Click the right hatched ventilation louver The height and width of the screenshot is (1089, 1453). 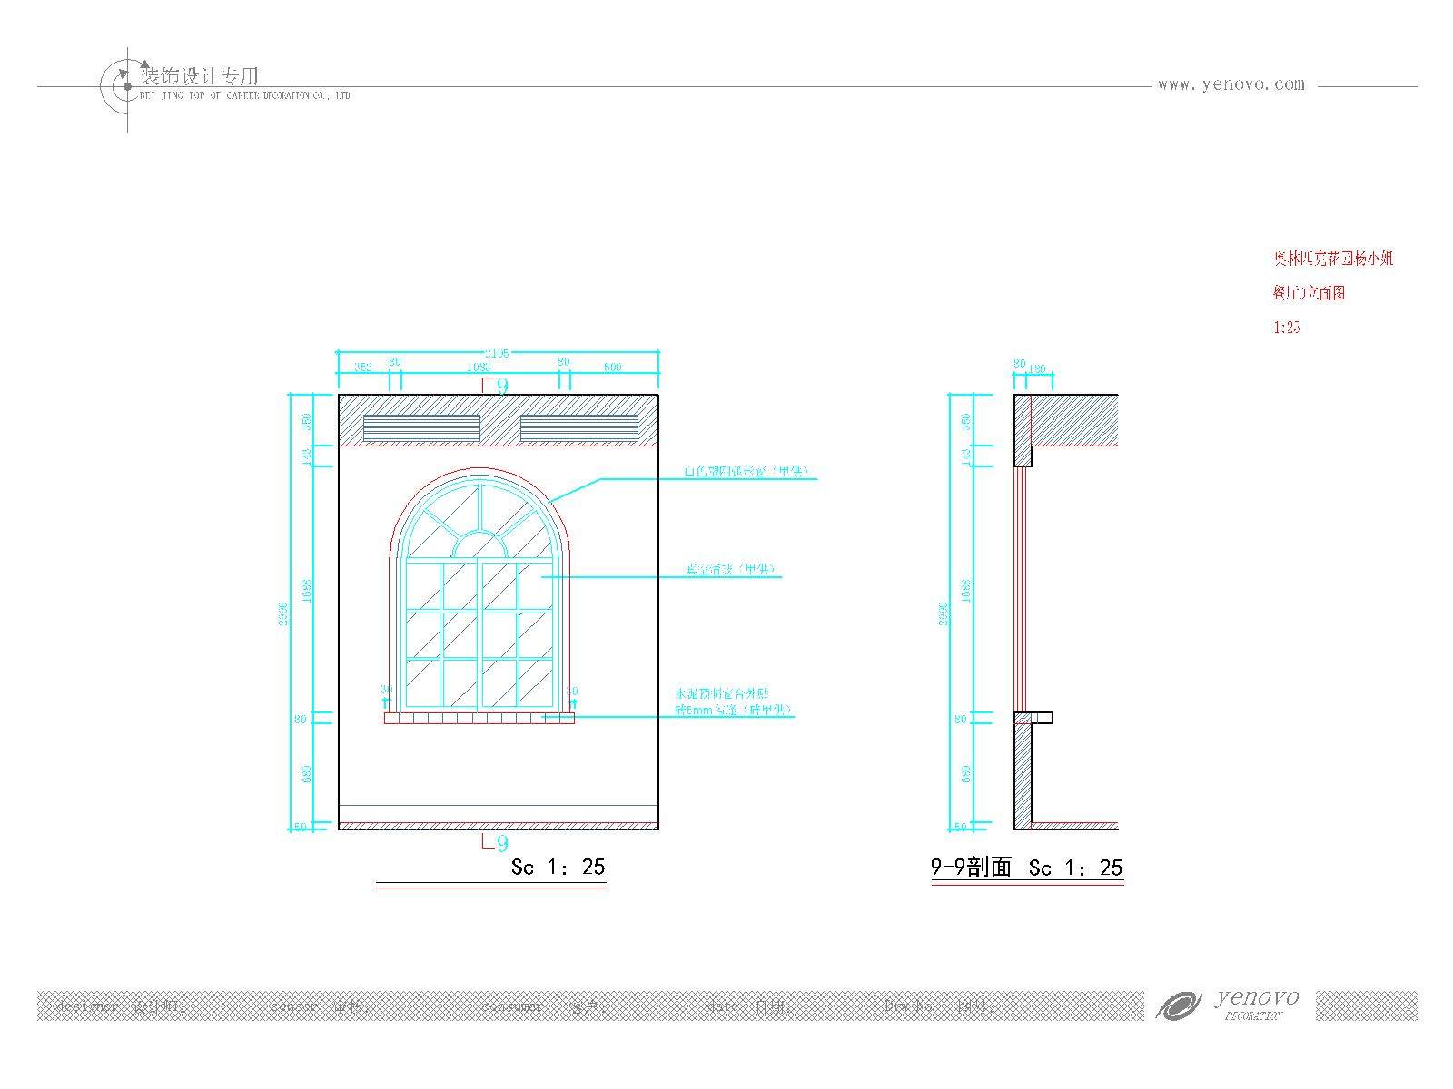(x=579, y=428)
